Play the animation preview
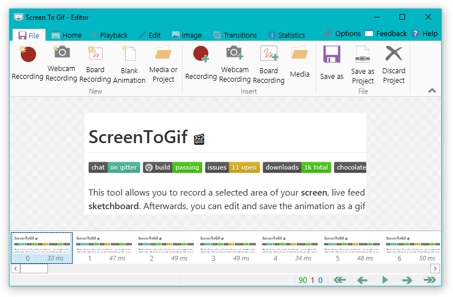This screenshot has height=297, width=453. click(385, 280)
